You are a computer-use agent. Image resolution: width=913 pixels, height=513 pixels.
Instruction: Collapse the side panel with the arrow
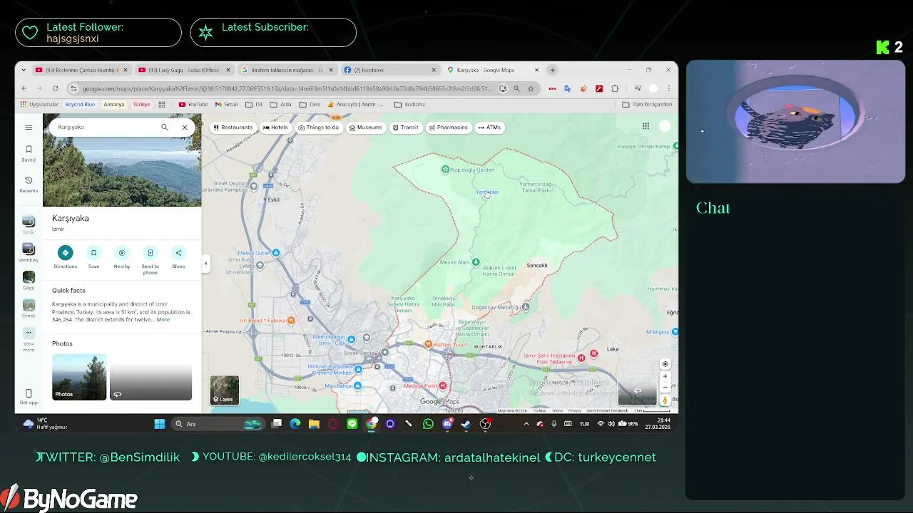[206, 263]
